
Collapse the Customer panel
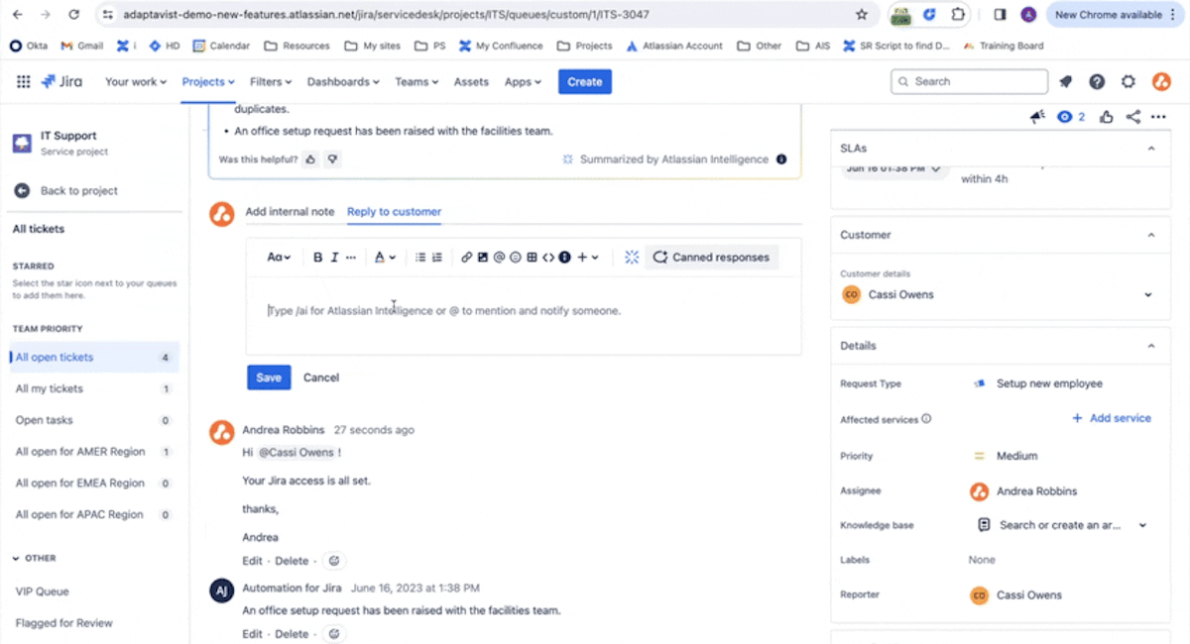[1151, 236]
